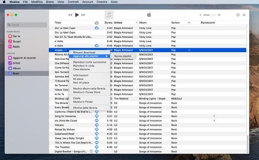This screenshot has height=160, width=259.
Task: Open the Account menu in menu bar
Action: click(x=87, y=2)
